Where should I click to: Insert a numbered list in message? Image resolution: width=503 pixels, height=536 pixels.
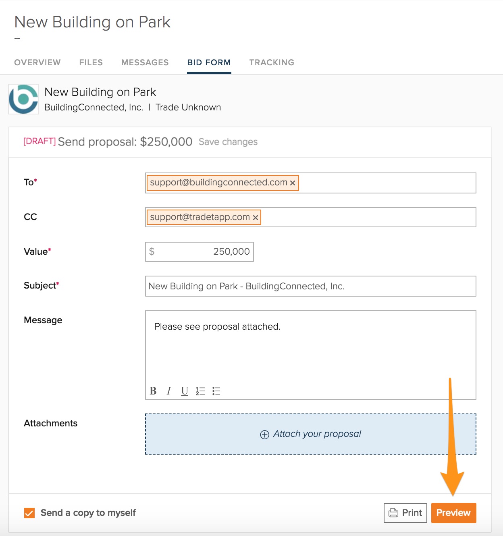[x=200, y=391]
